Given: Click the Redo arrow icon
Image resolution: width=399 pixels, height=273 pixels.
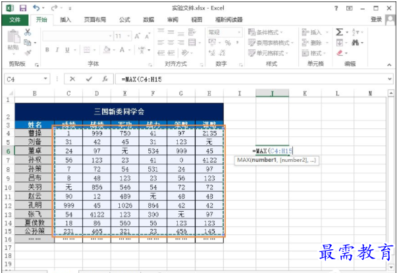Looking at the screenshot, I should pos(54,8).
